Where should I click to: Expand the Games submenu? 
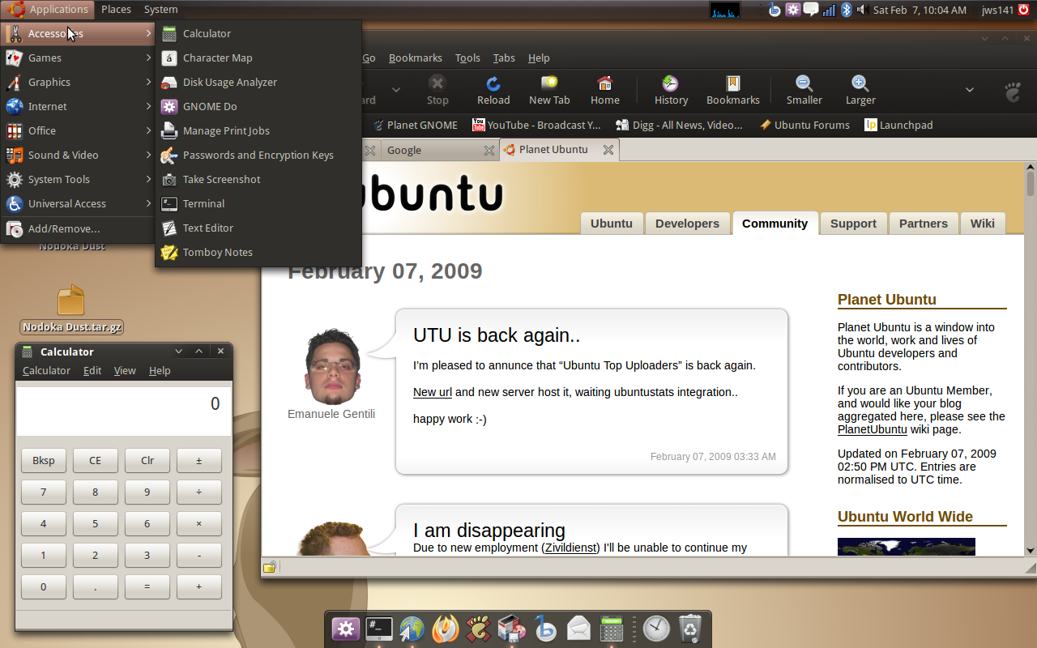[77, 58]
